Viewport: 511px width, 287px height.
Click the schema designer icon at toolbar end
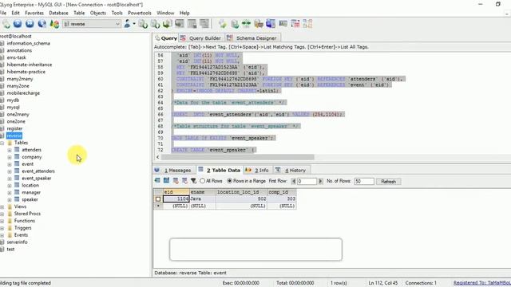(307, 23)
